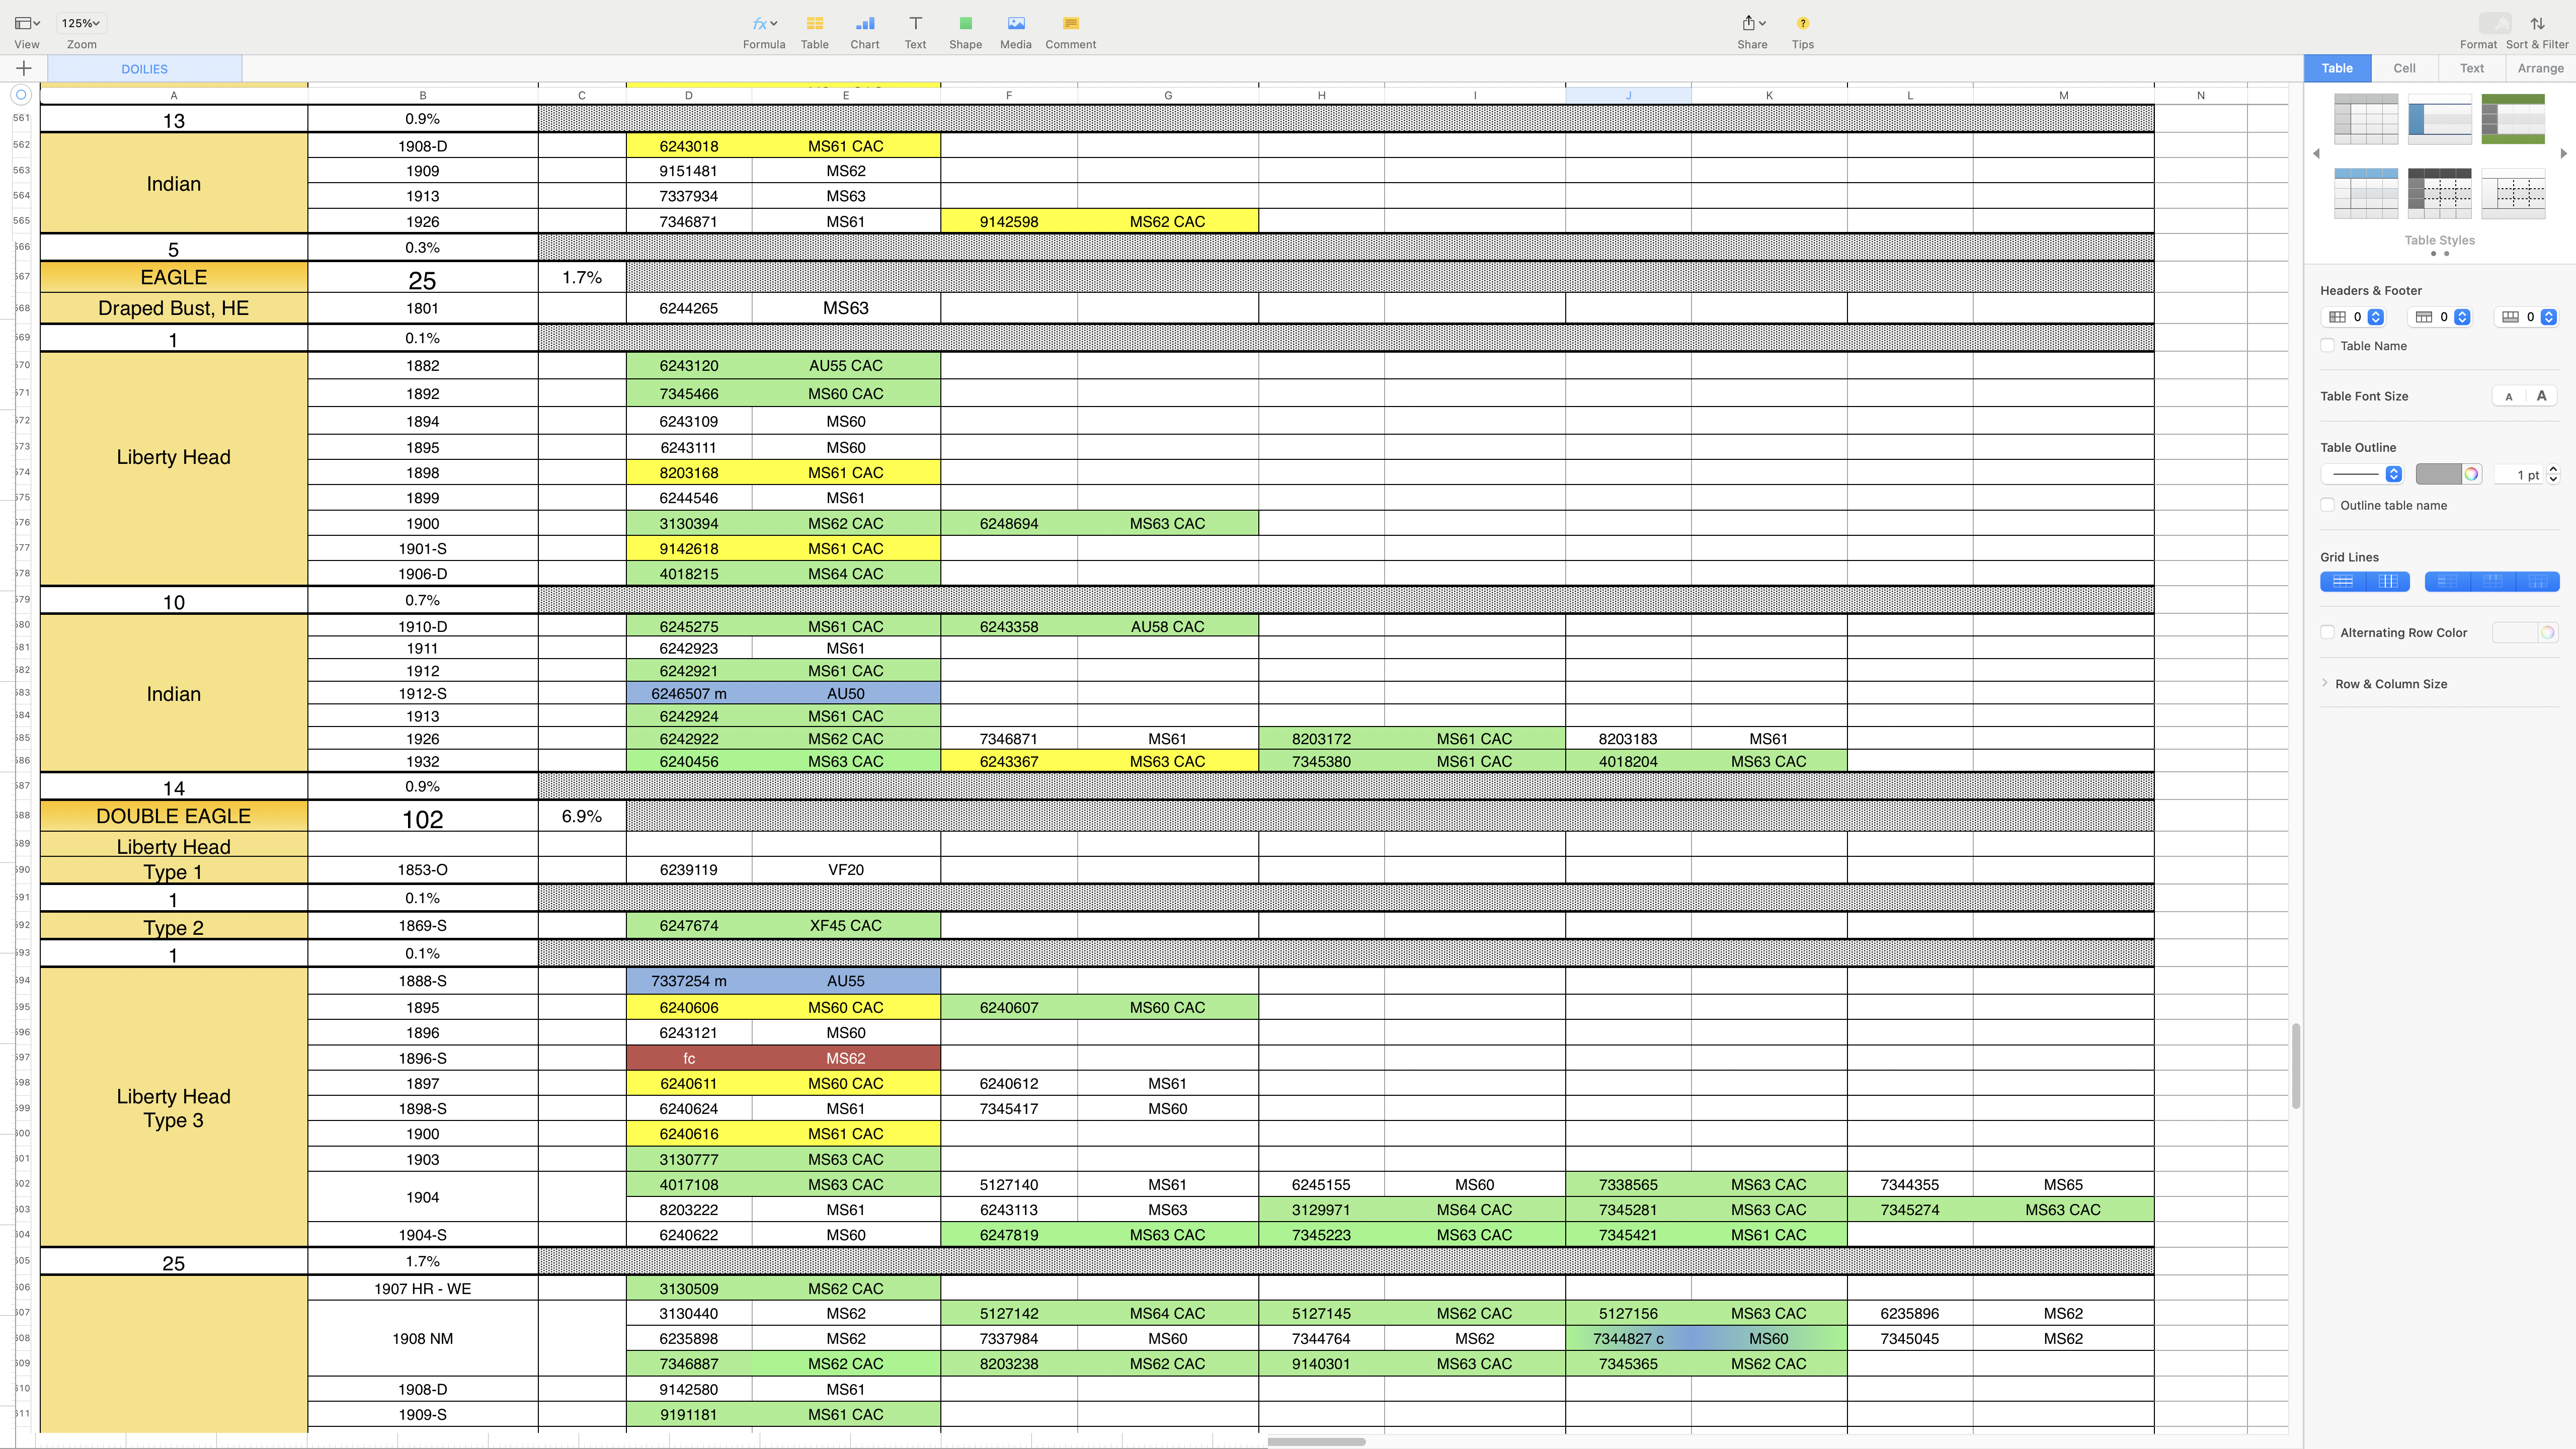This screenshot has width=2576, height=1449.
Task: Open the table outline color well
Action: click(2438, 474)
